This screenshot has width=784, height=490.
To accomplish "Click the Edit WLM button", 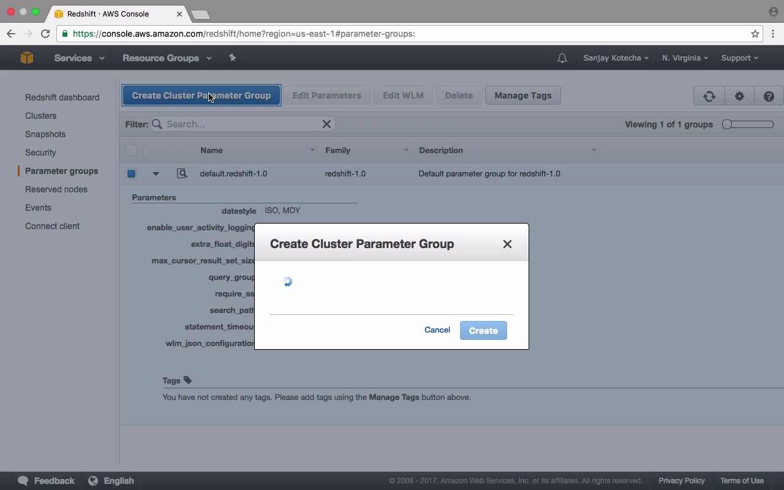I will [x=403, y=96].
